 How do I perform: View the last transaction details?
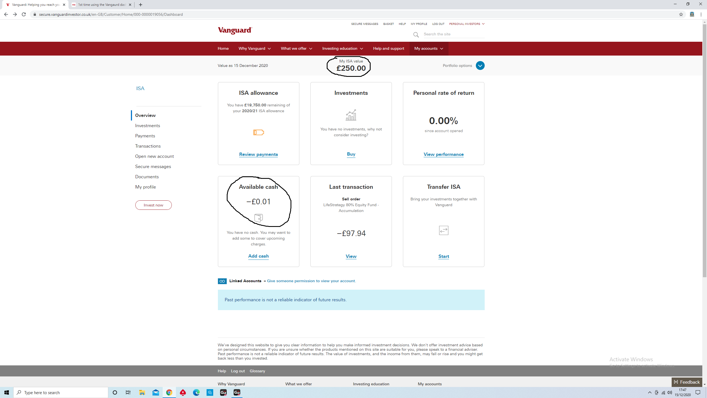[x=351, y=256]
